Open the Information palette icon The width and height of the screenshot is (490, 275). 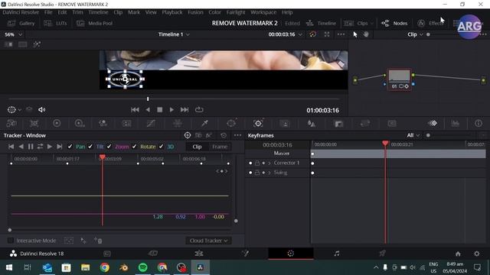(479, 124)
